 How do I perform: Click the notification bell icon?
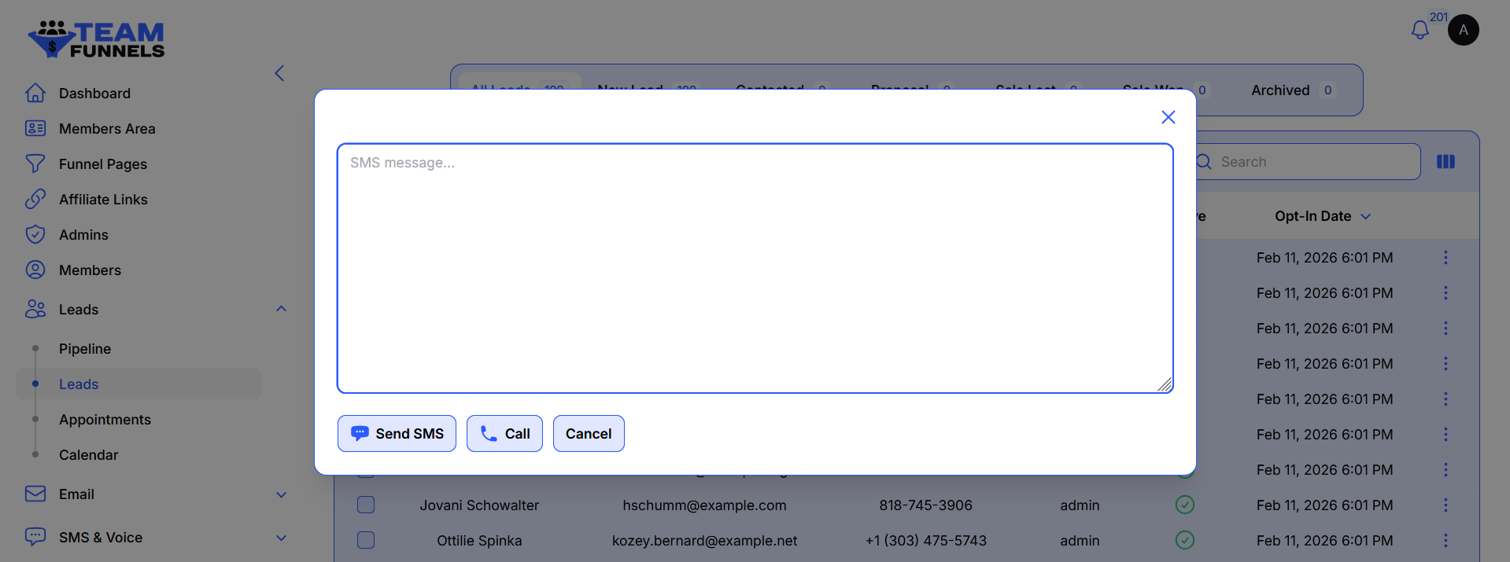point(1420,31)
